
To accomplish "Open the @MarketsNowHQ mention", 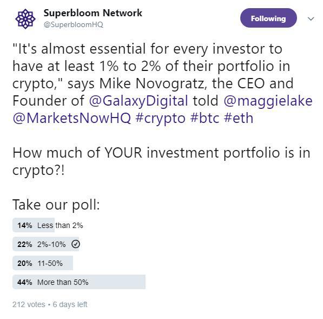I will coord(71,118).
